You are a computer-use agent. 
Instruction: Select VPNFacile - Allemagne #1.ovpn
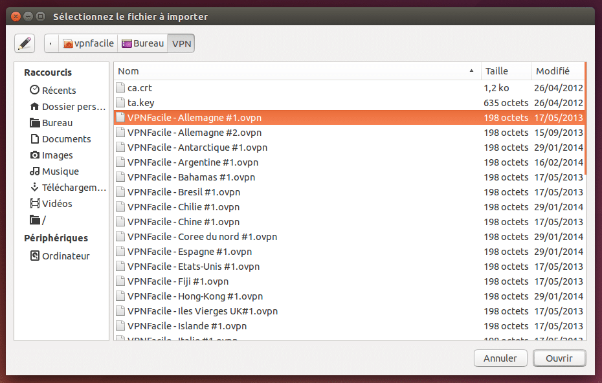click(350, 118)
